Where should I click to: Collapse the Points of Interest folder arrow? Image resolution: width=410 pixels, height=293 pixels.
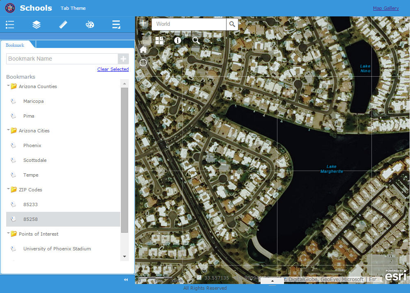pos(8,233)
